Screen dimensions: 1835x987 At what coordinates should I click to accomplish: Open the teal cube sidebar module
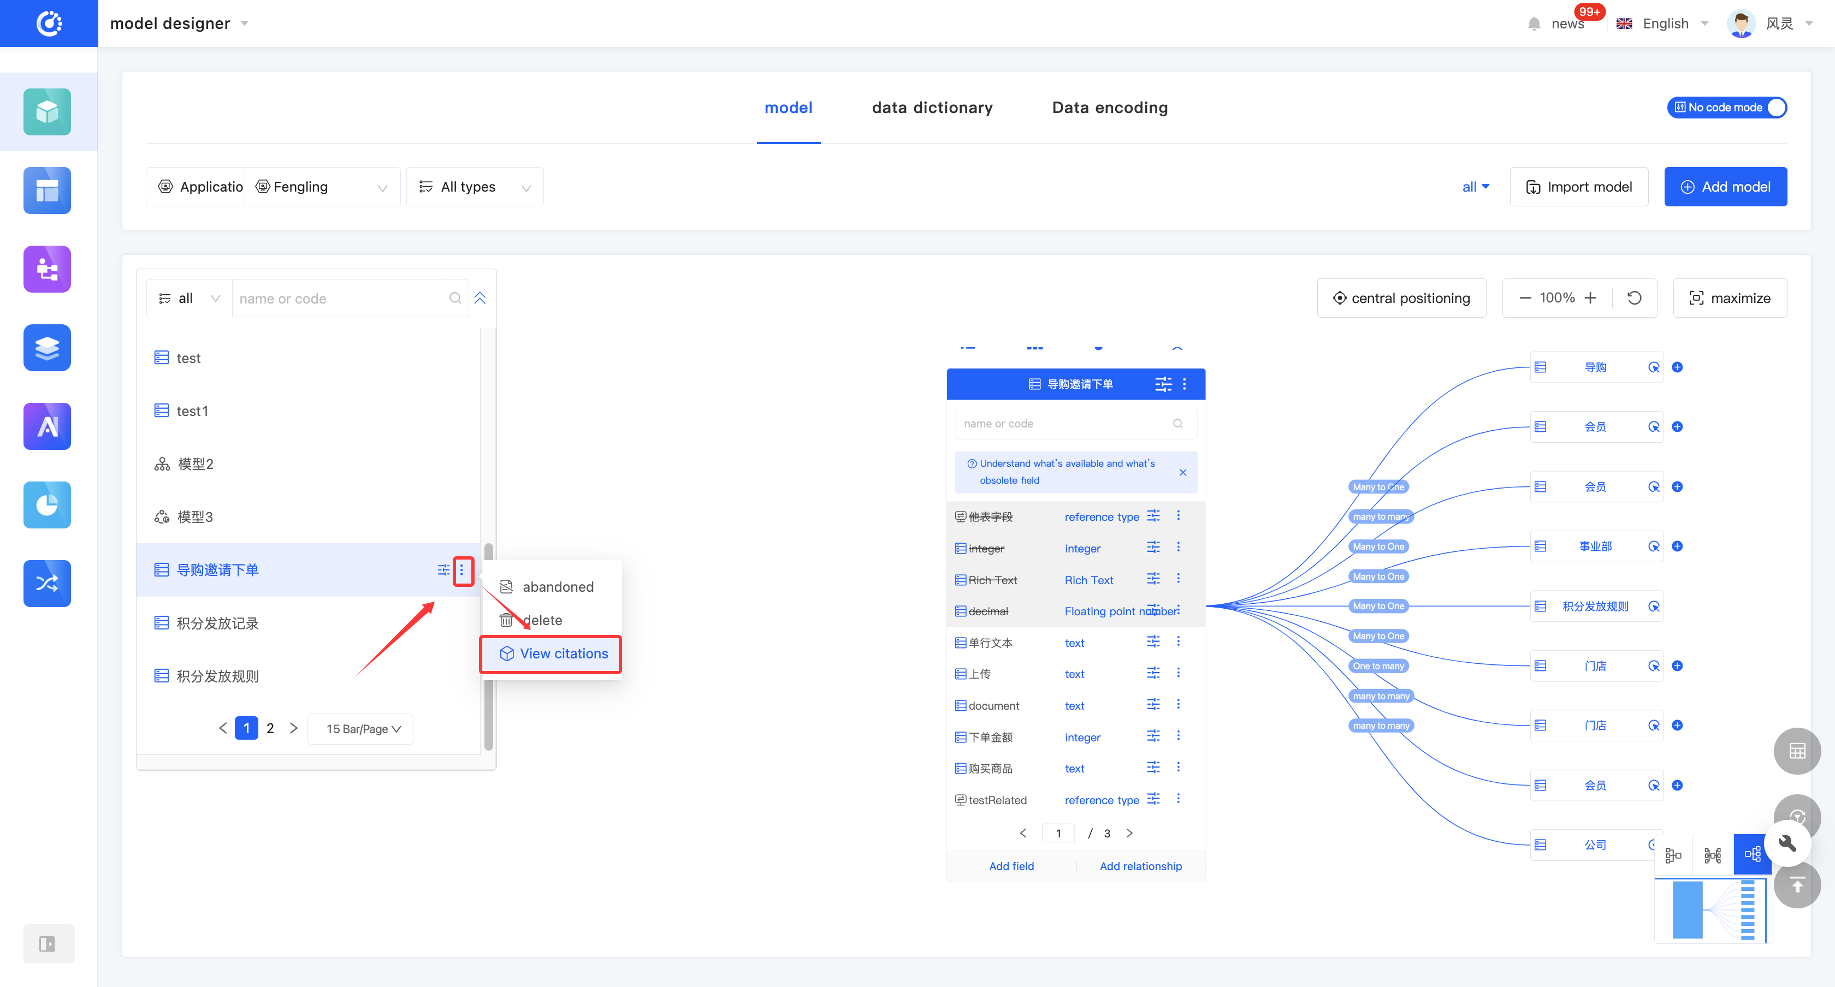coord(47,112)
